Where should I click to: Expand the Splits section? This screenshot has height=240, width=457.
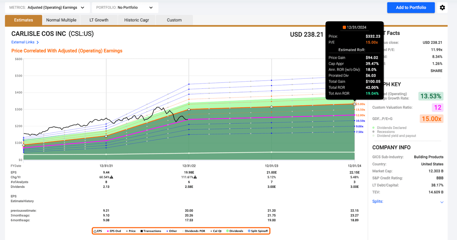click(442, 202)
